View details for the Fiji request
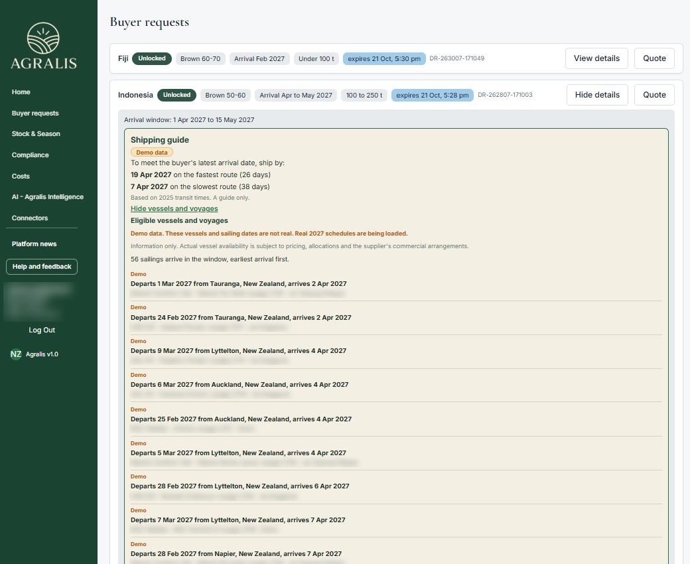690x564 pixels. tap(596, 58)
